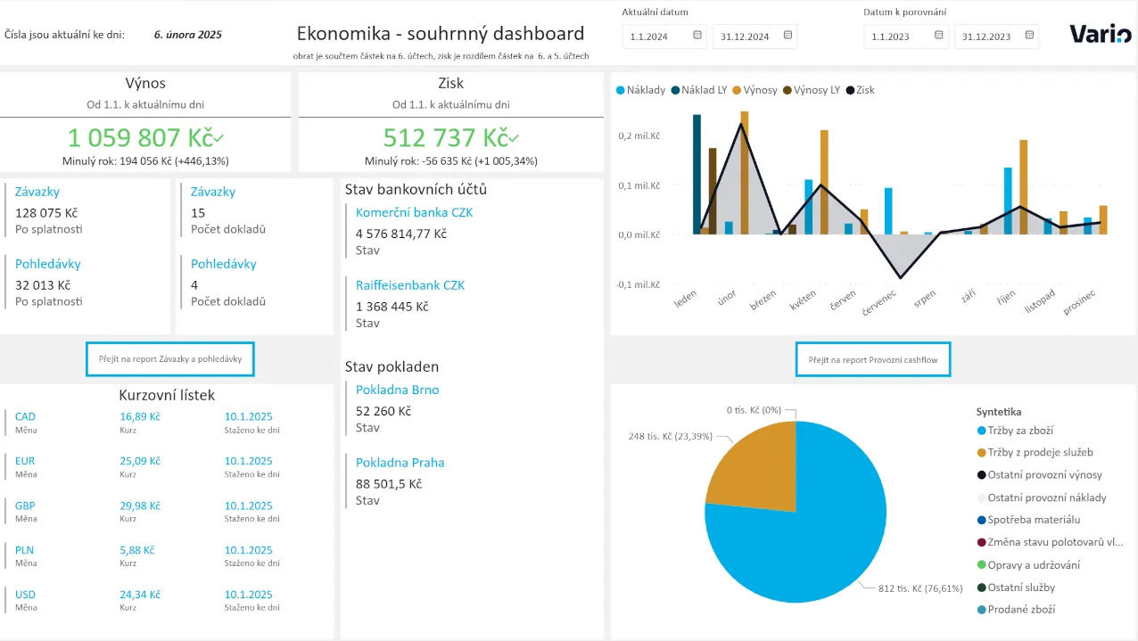Click the green checkmark beside Zisk value

514,138
